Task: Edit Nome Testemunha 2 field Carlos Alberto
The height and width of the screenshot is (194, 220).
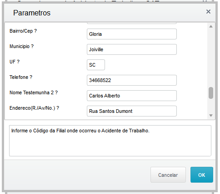Action: pos(132,96)
